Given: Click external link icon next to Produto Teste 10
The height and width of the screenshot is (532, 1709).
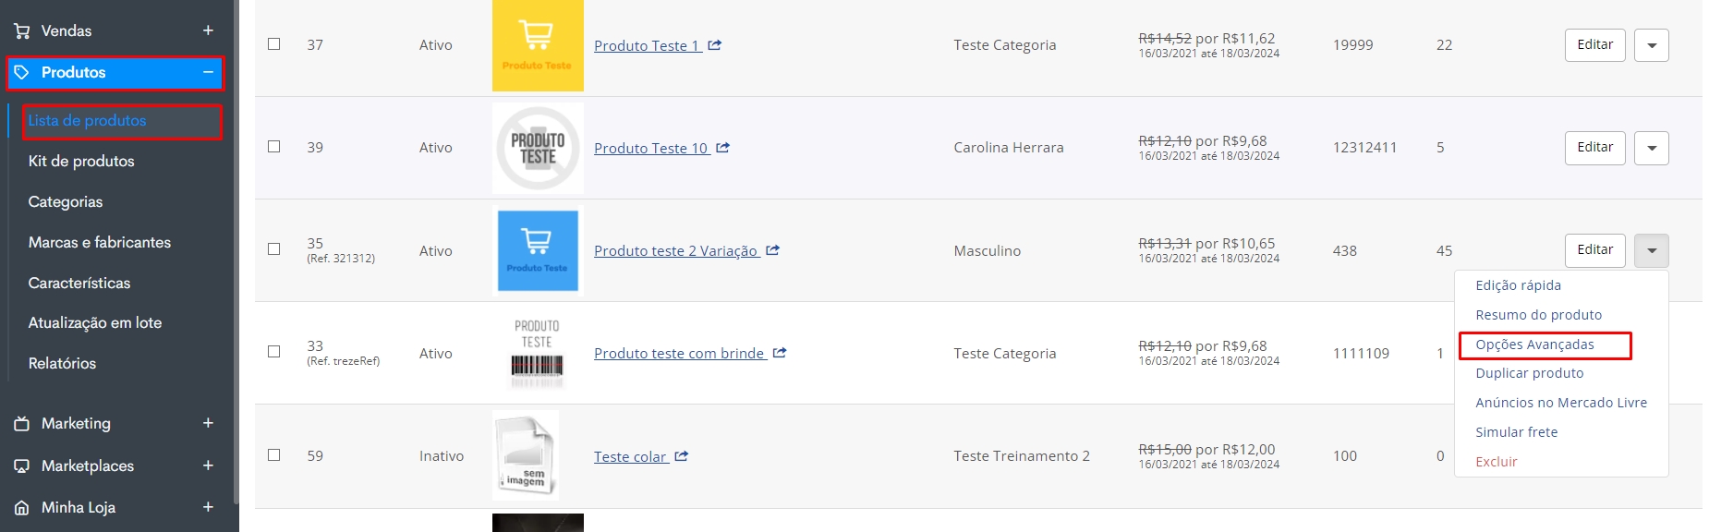Looking at the screenshot, I should tap(723, 148).
